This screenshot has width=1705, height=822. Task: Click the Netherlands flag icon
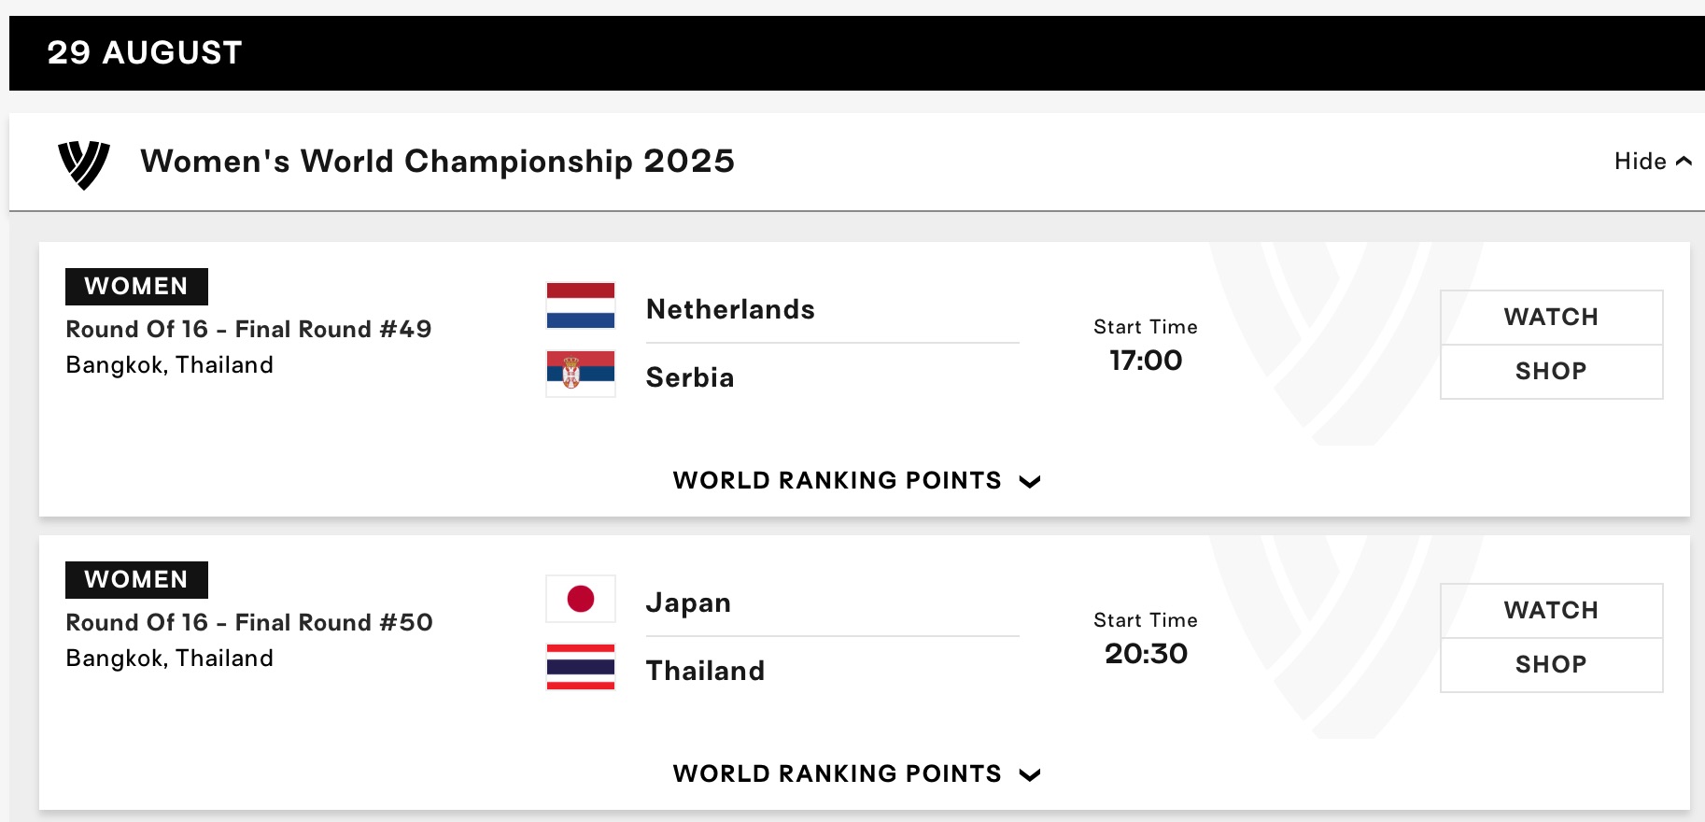[581, 306]
